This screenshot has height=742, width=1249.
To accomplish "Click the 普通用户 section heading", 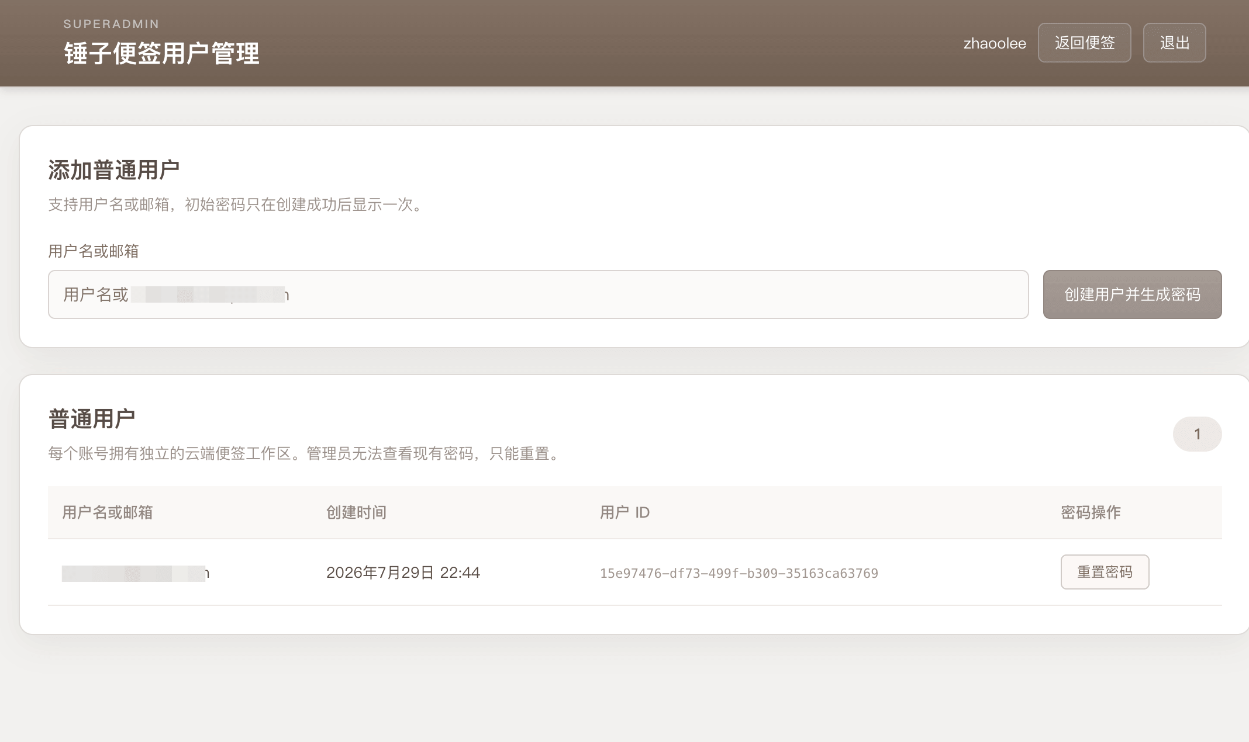I will 91,419.
